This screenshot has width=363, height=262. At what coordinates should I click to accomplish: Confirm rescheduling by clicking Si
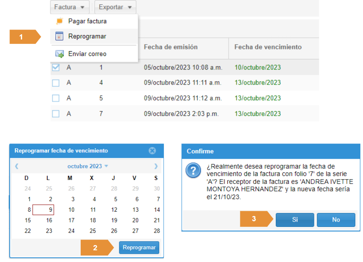[295, 220]
